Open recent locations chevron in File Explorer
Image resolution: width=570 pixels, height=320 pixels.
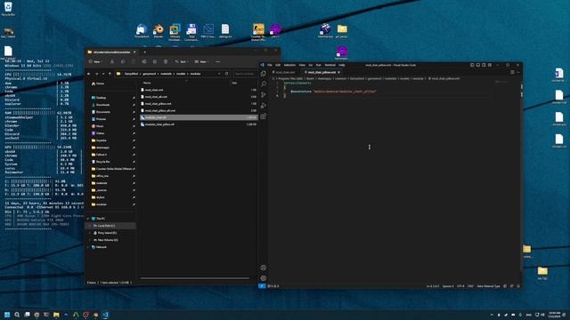(103, 74)
